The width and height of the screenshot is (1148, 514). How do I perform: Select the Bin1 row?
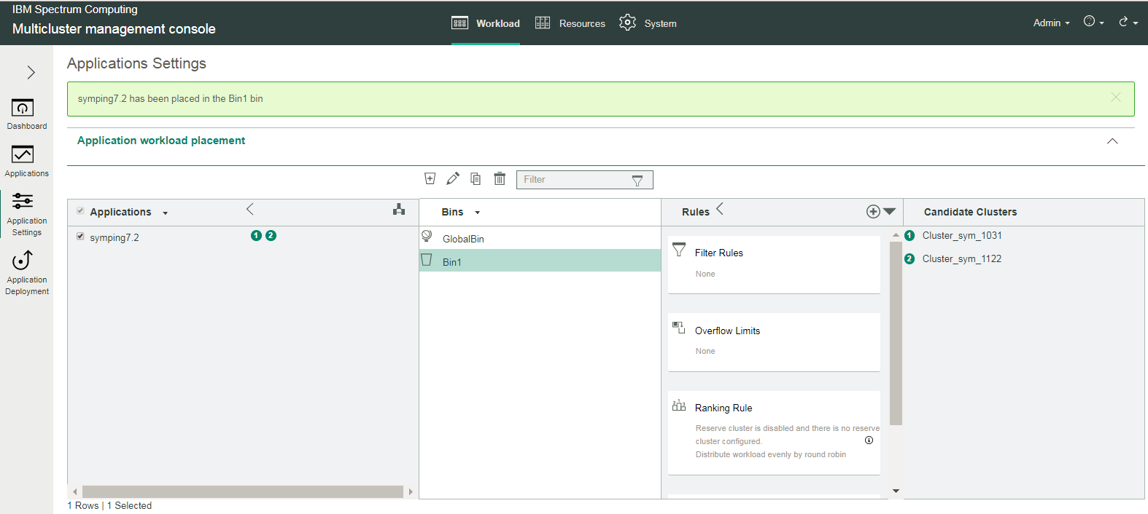coord(540,261)
